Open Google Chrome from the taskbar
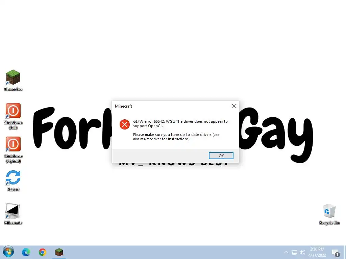346x259 pixels. (x=42, y=252)
